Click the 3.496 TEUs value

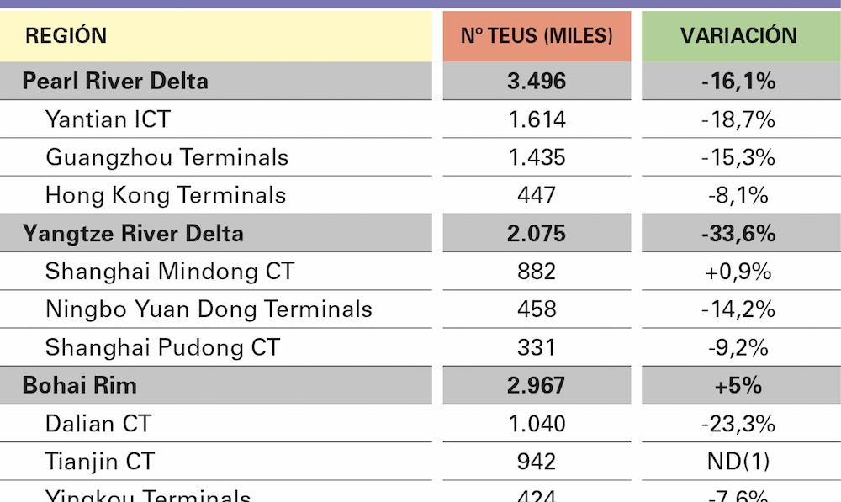537,81
